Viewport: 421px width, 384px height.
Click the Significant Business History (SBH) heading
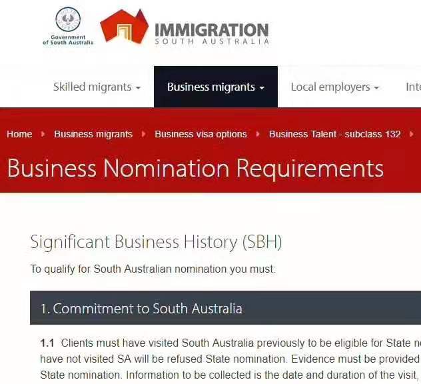156,242
